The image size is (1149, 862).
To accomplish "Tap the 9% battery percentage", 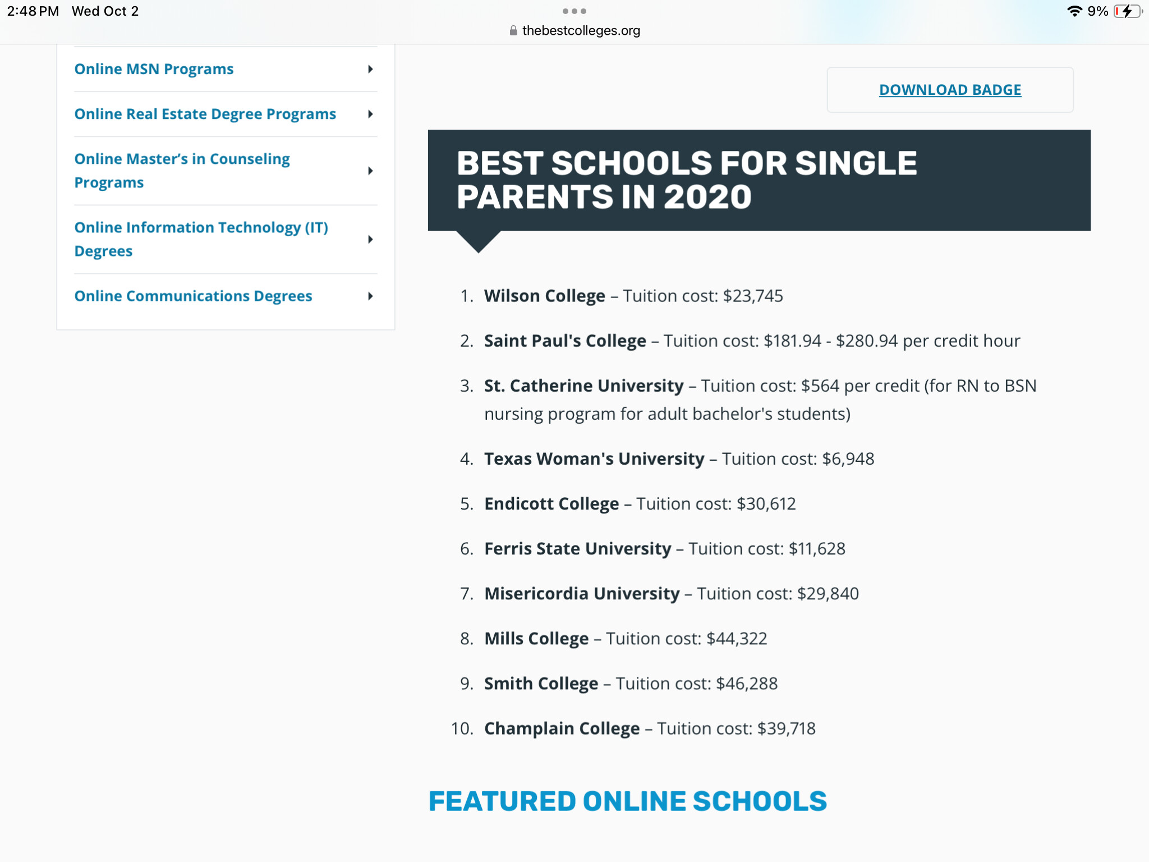I will click(x=1097, y=11).
